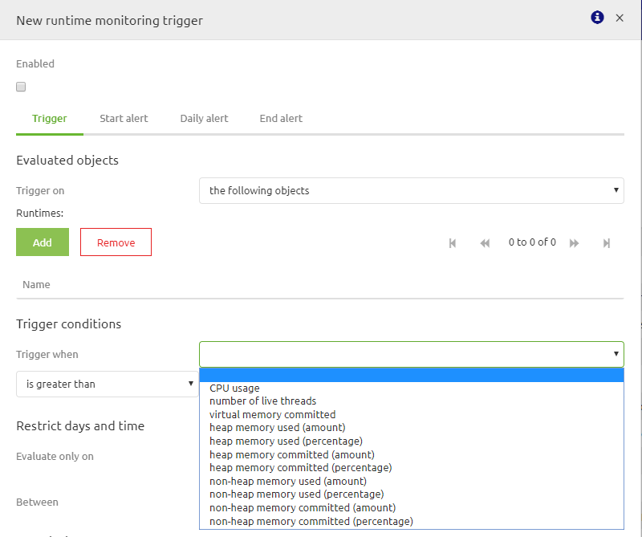
Task: Jump to first page of runtimes list
Action: coord(452,242)
